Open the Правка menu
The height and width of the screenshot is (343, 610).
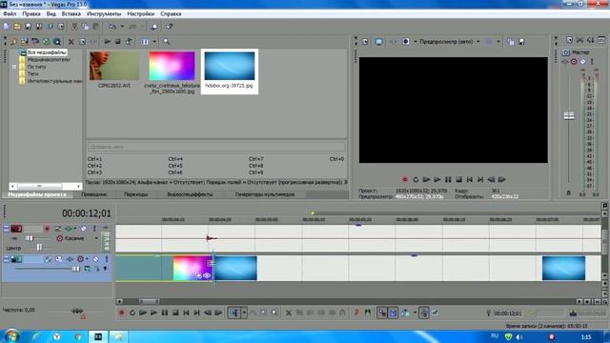pos(31,13)
